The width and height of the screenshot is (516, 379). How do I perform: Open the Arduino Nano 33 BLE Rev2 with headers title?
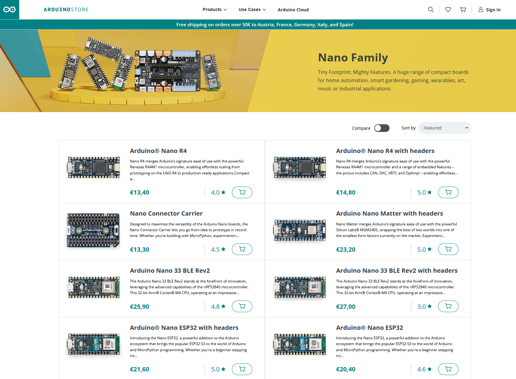pyautogui.click(x=397, y=271)
